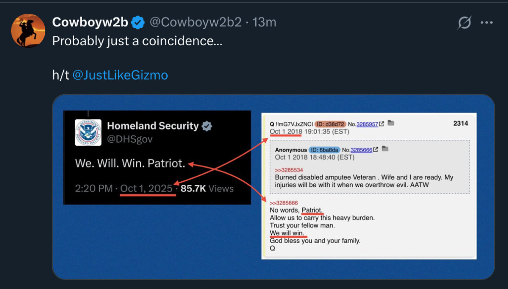508x289 pixels.
Task: Open the @JustLikeGizmo mention link
Action: pos(120,75)
